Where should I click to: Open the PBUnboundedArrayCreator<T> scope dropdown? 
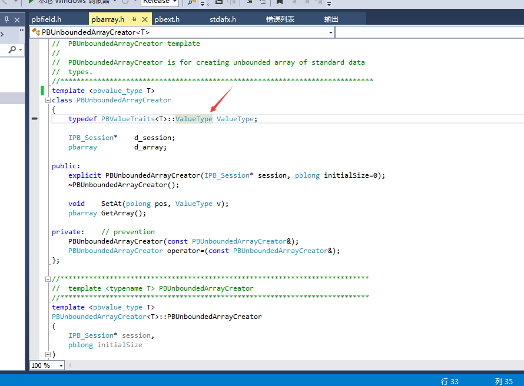point(330,32)
